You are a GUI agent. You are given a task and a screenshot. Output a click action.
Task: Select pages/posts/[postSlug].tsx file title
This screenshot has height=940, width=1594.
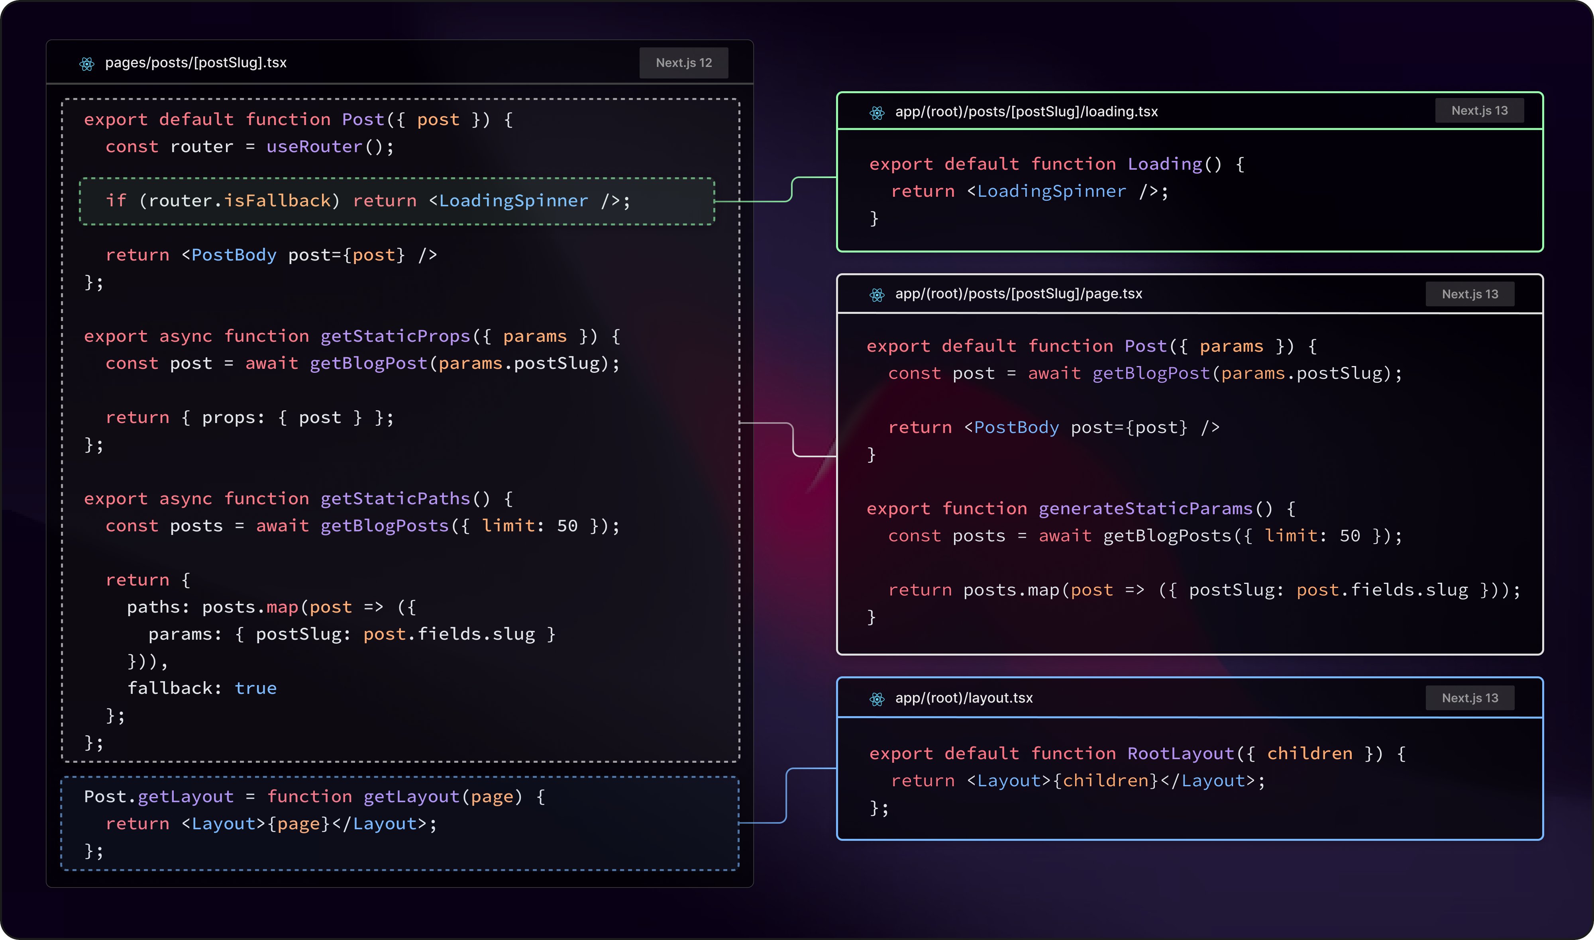click(x=195, y=63)
